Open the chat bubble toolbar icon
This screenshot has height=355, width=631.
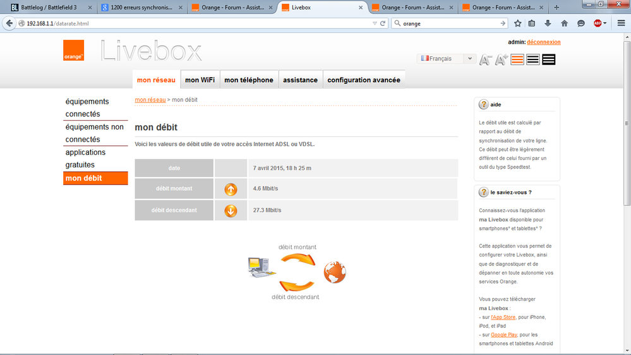[x=580, y=23]
